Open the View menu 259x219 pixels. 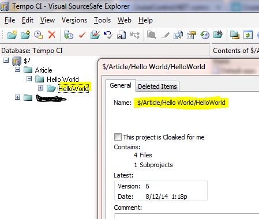pos(47,20)
